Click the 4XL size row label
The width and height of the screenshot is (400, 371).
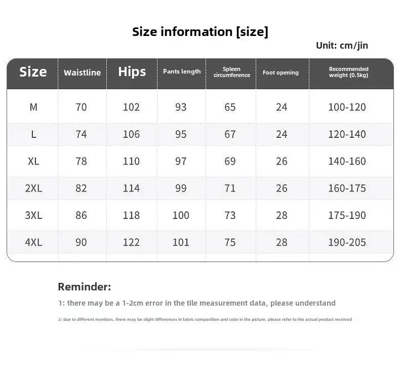point(33,242)
